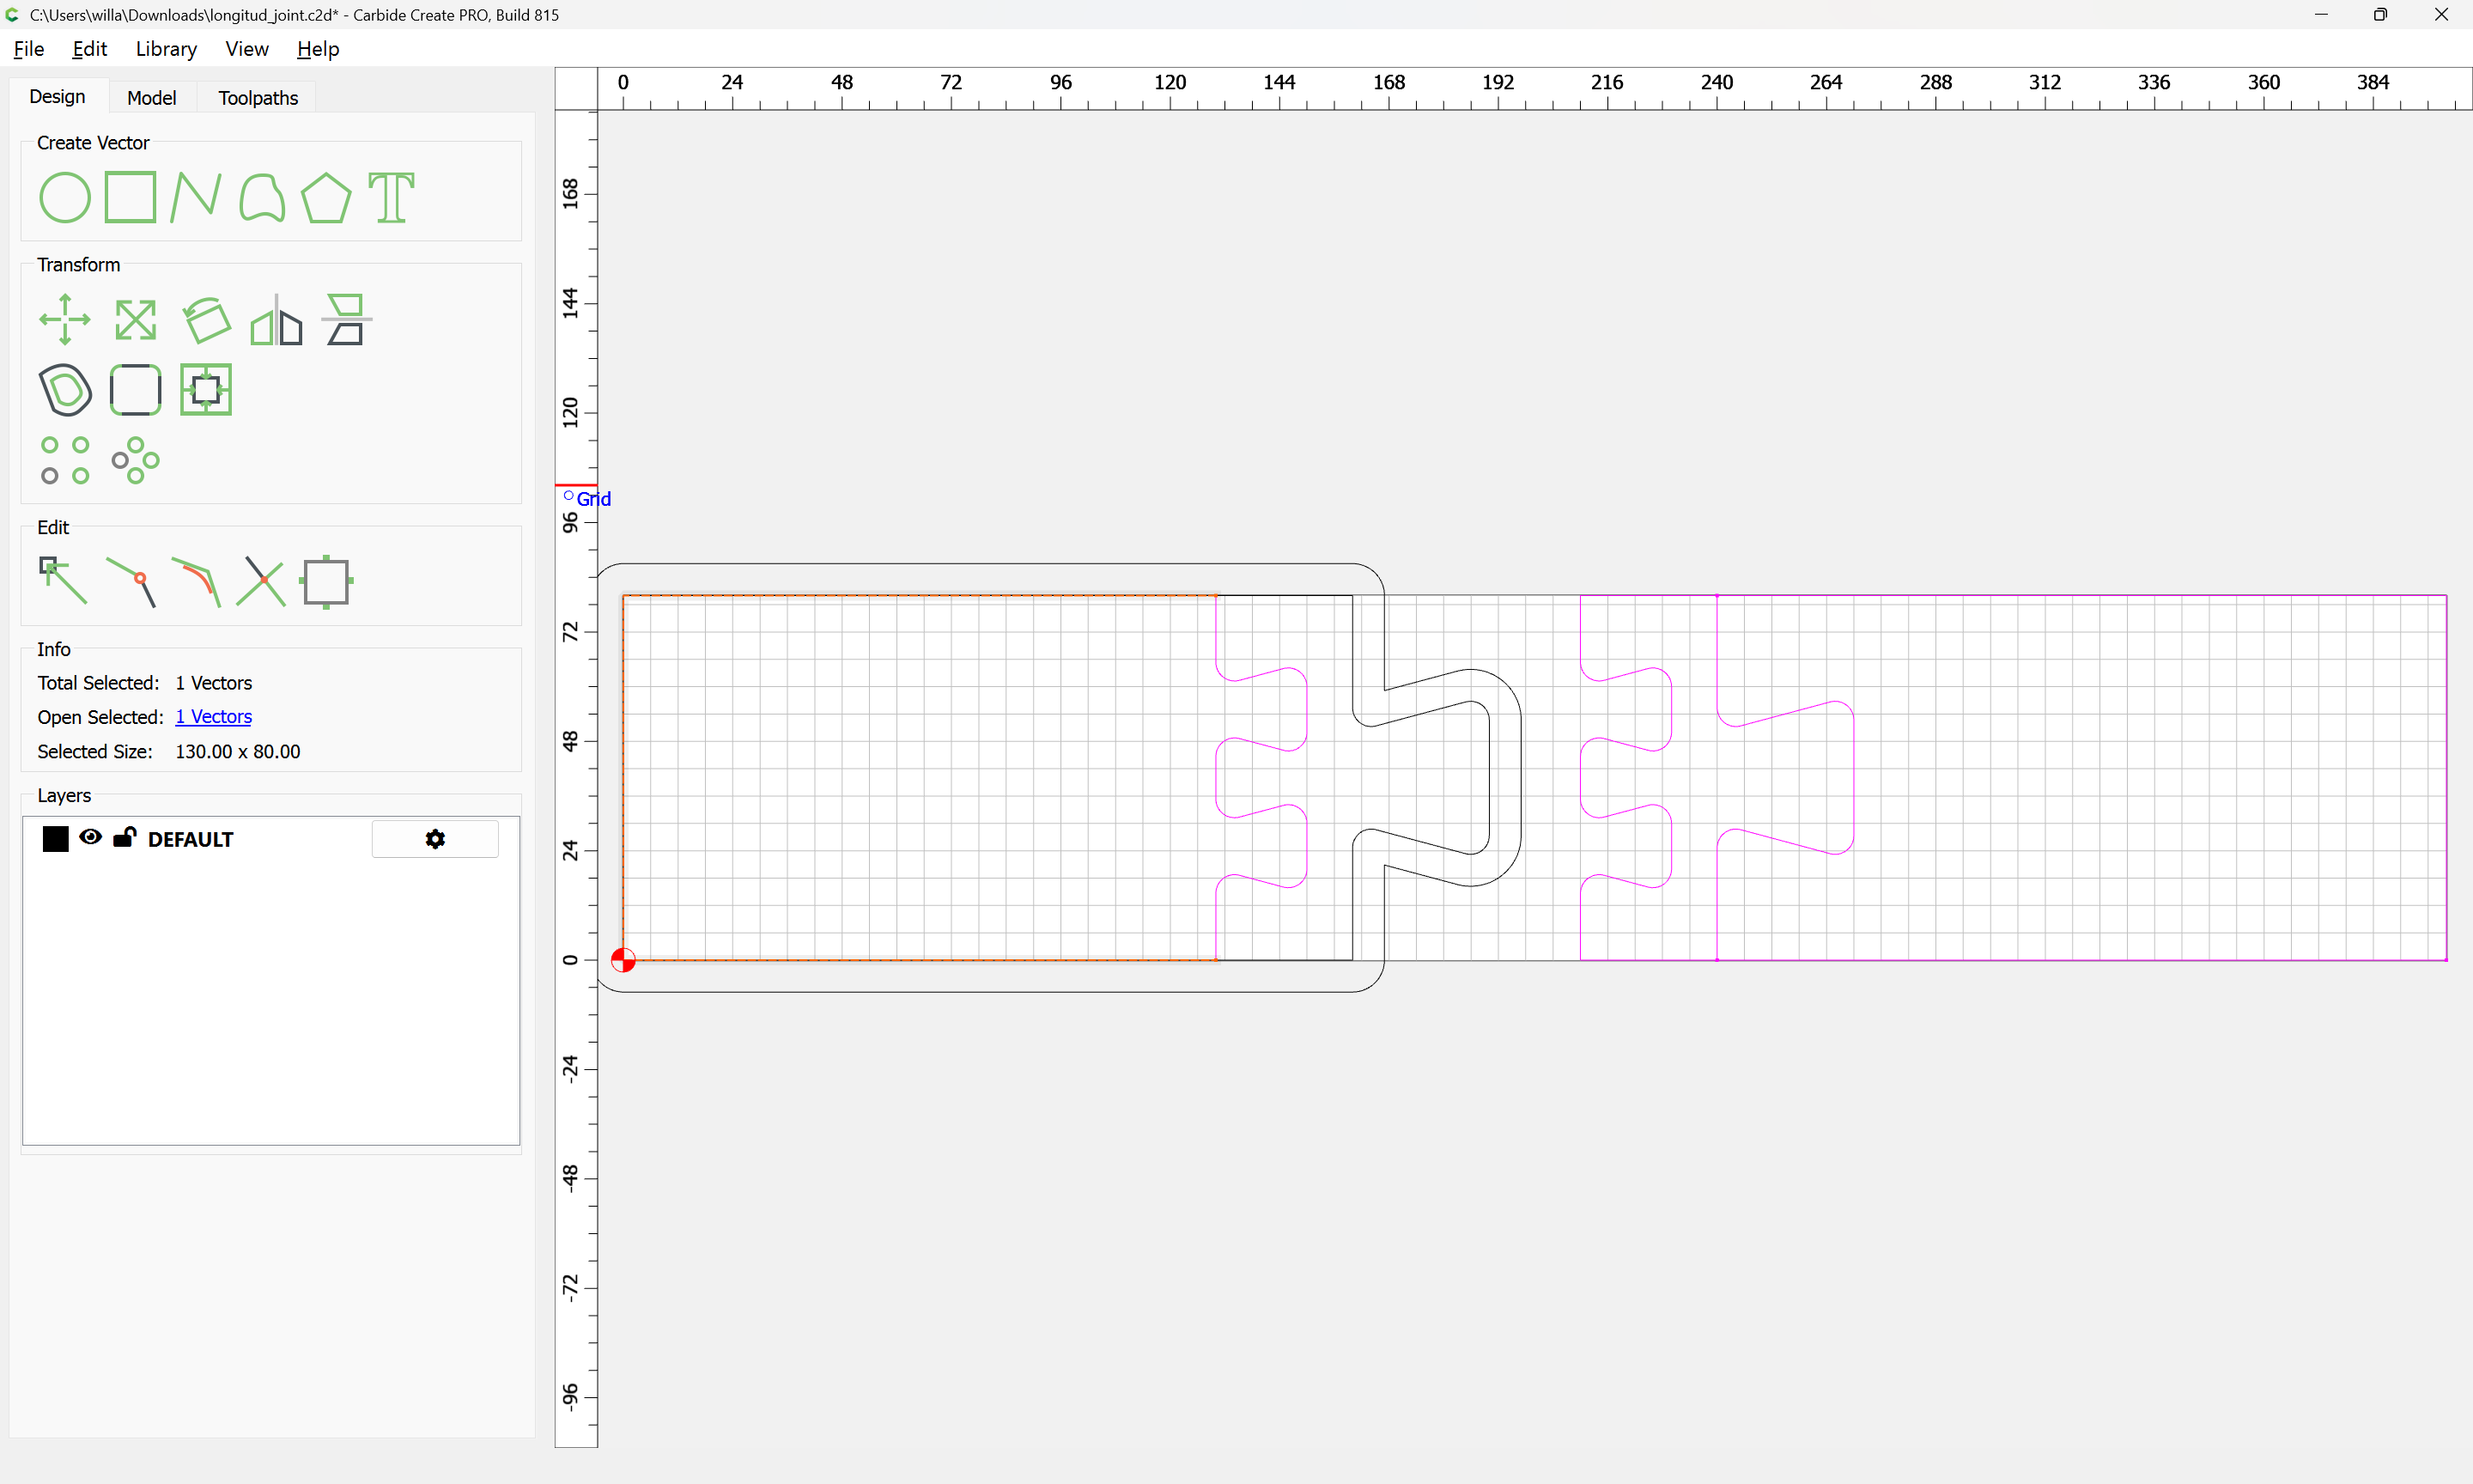
Task: Activate the curve fillet edit tool
Action: click(196, 581)
